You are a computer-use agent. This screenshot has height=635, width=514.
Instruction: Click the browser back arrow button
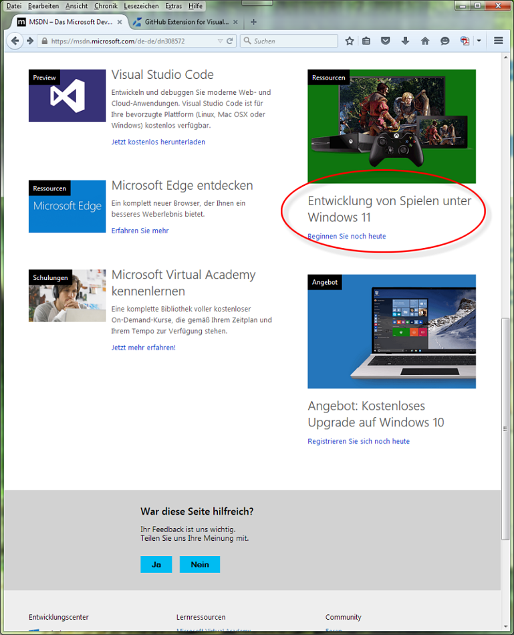(15, 41)
